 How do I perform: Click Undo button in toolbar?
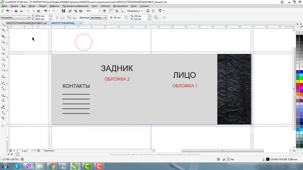[x=45, y=11]
